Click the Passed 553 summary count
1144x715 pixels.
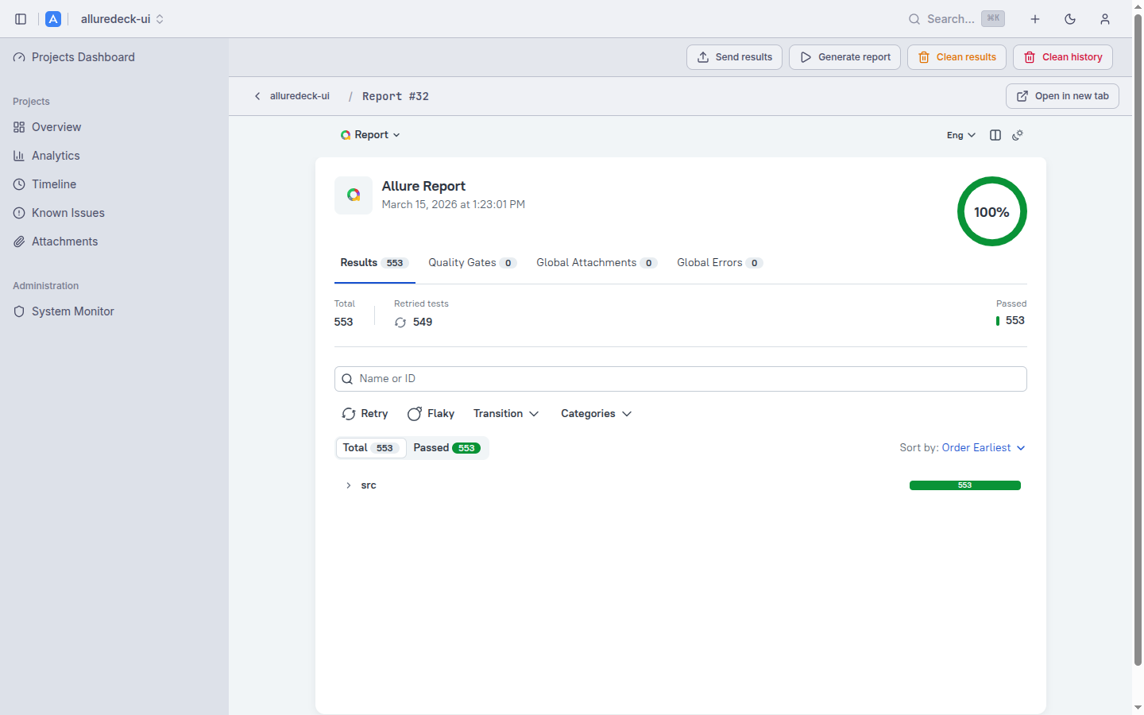[1011, 321]
